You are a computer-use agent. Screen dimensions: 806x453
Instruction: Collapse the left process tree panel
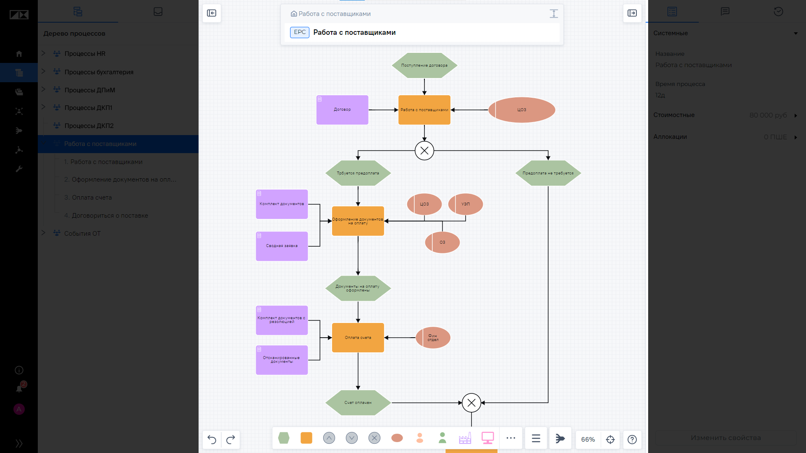(212, 13)
